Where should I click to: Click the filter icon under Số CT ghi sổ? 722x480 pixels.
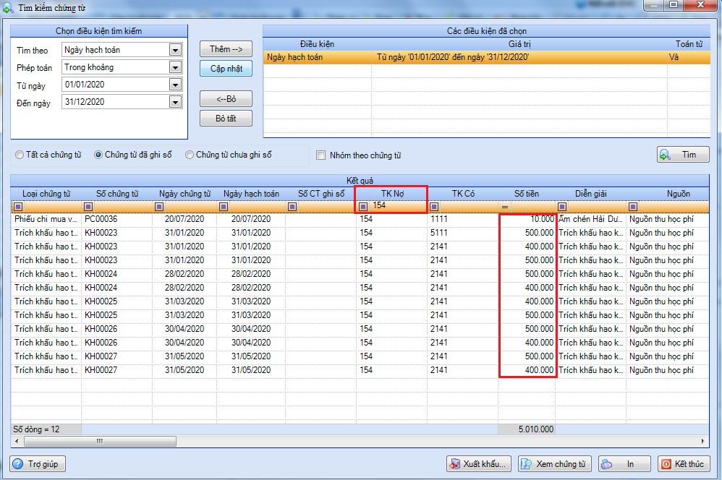(x=292, y=207)
